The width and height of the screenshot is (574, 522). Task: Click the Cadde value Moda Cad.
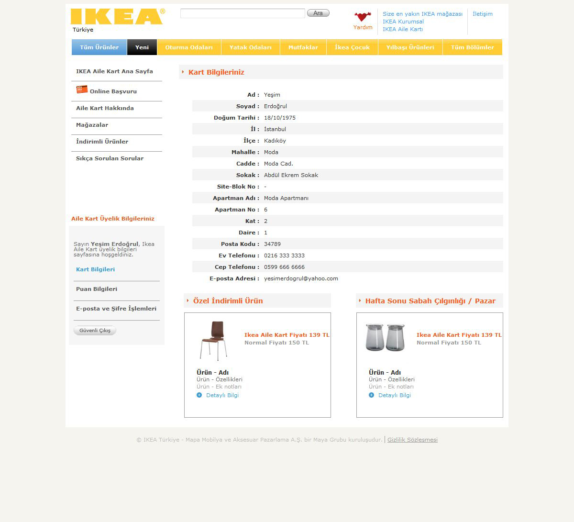pos(278,164)
